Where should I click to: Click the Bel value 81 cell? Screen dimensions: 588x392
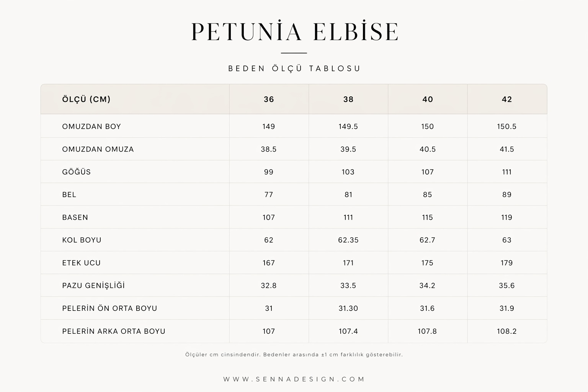tap(348, 194)
